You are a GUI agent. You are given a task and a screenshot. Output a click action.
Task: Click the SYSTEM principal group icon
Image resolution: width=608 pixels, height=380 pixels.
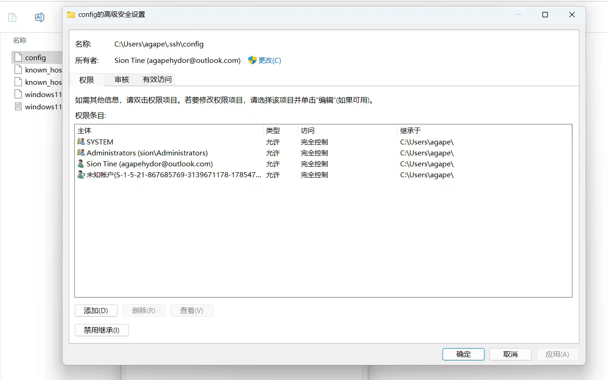coord(81,142)
